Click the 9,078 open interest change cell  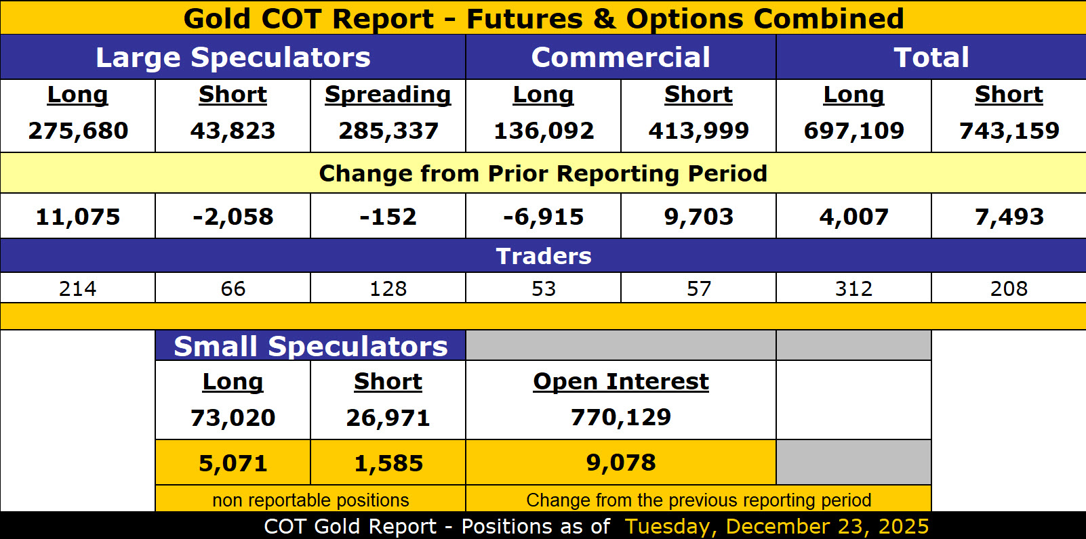click(x=620, y=462)
